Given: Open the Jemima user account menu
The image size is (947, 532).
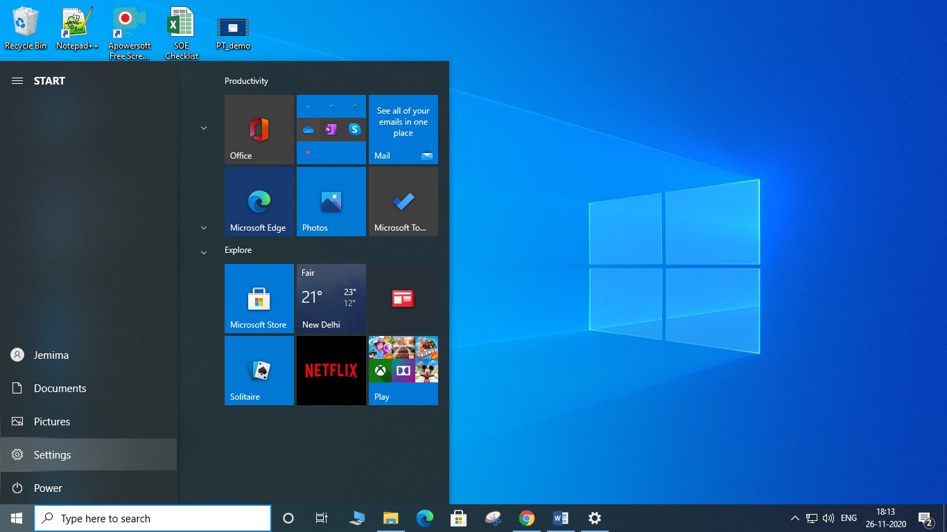Looking at the screenshot, I should [x=89, y=355].
